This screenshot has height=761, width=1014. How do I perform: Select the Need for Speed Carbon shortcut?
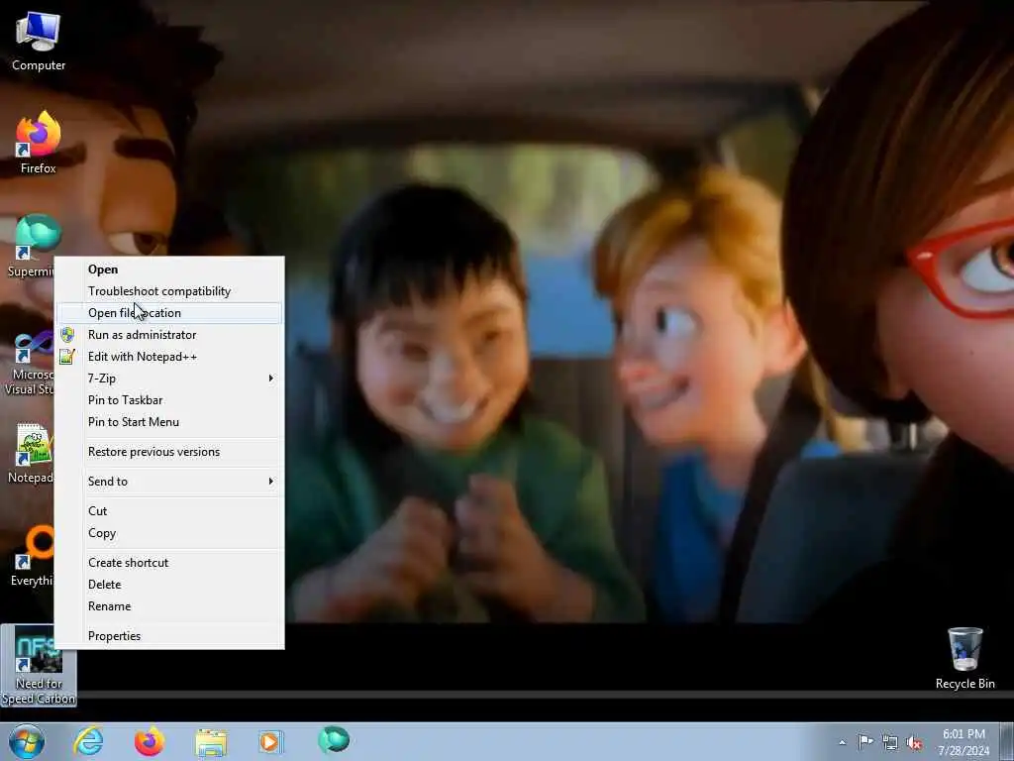(39, 665)
